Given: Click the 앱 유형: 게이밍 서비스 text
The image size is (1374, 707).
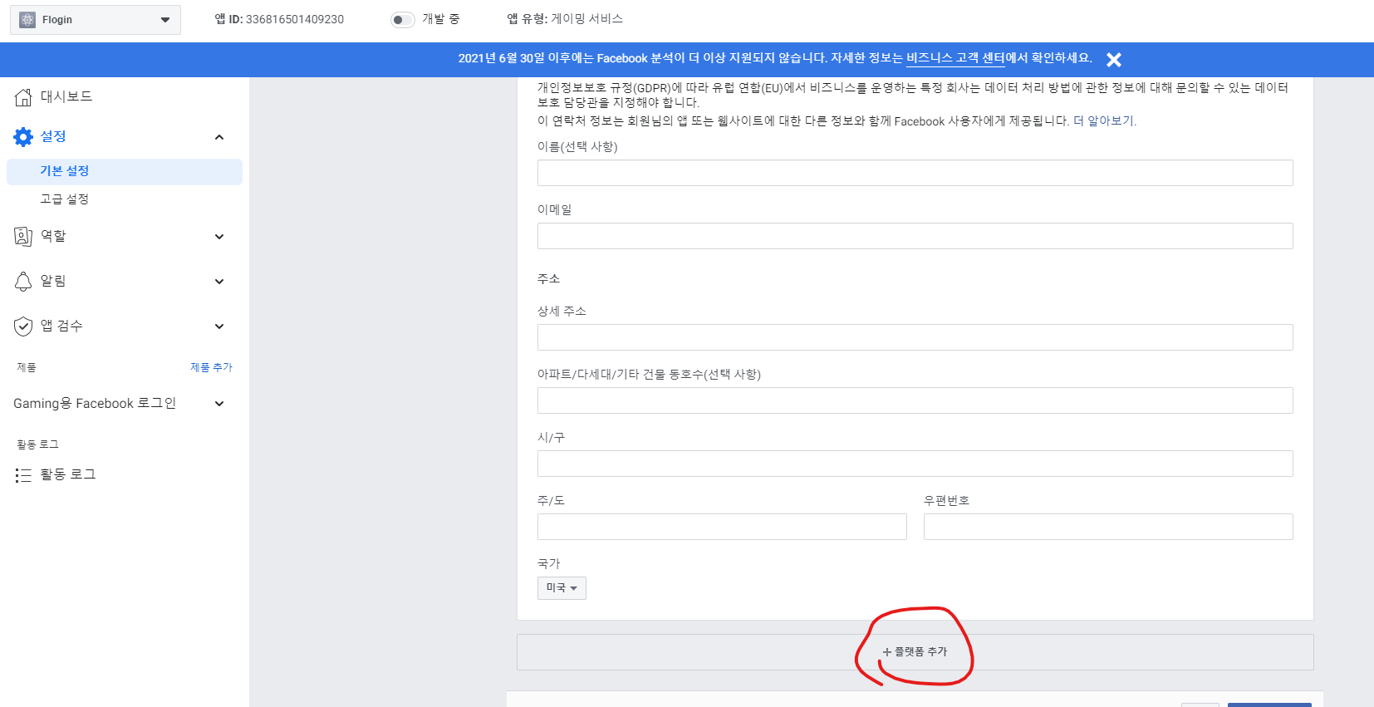Looking at the screenshot, I should tap(565, 19).
